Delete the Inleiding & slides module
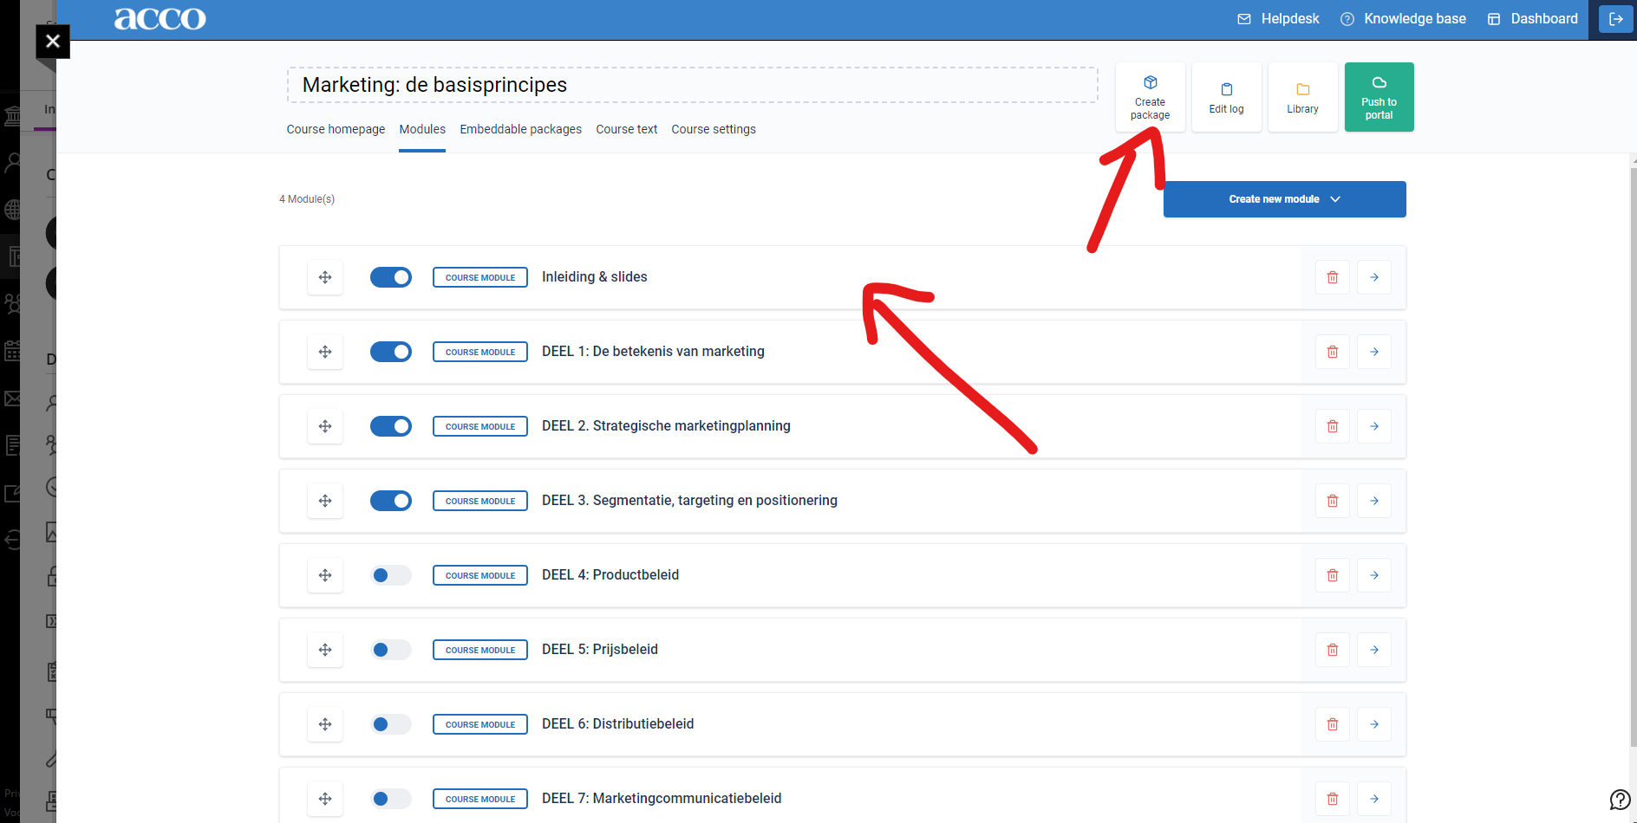1637x823 pixels. pos(1333,277)
